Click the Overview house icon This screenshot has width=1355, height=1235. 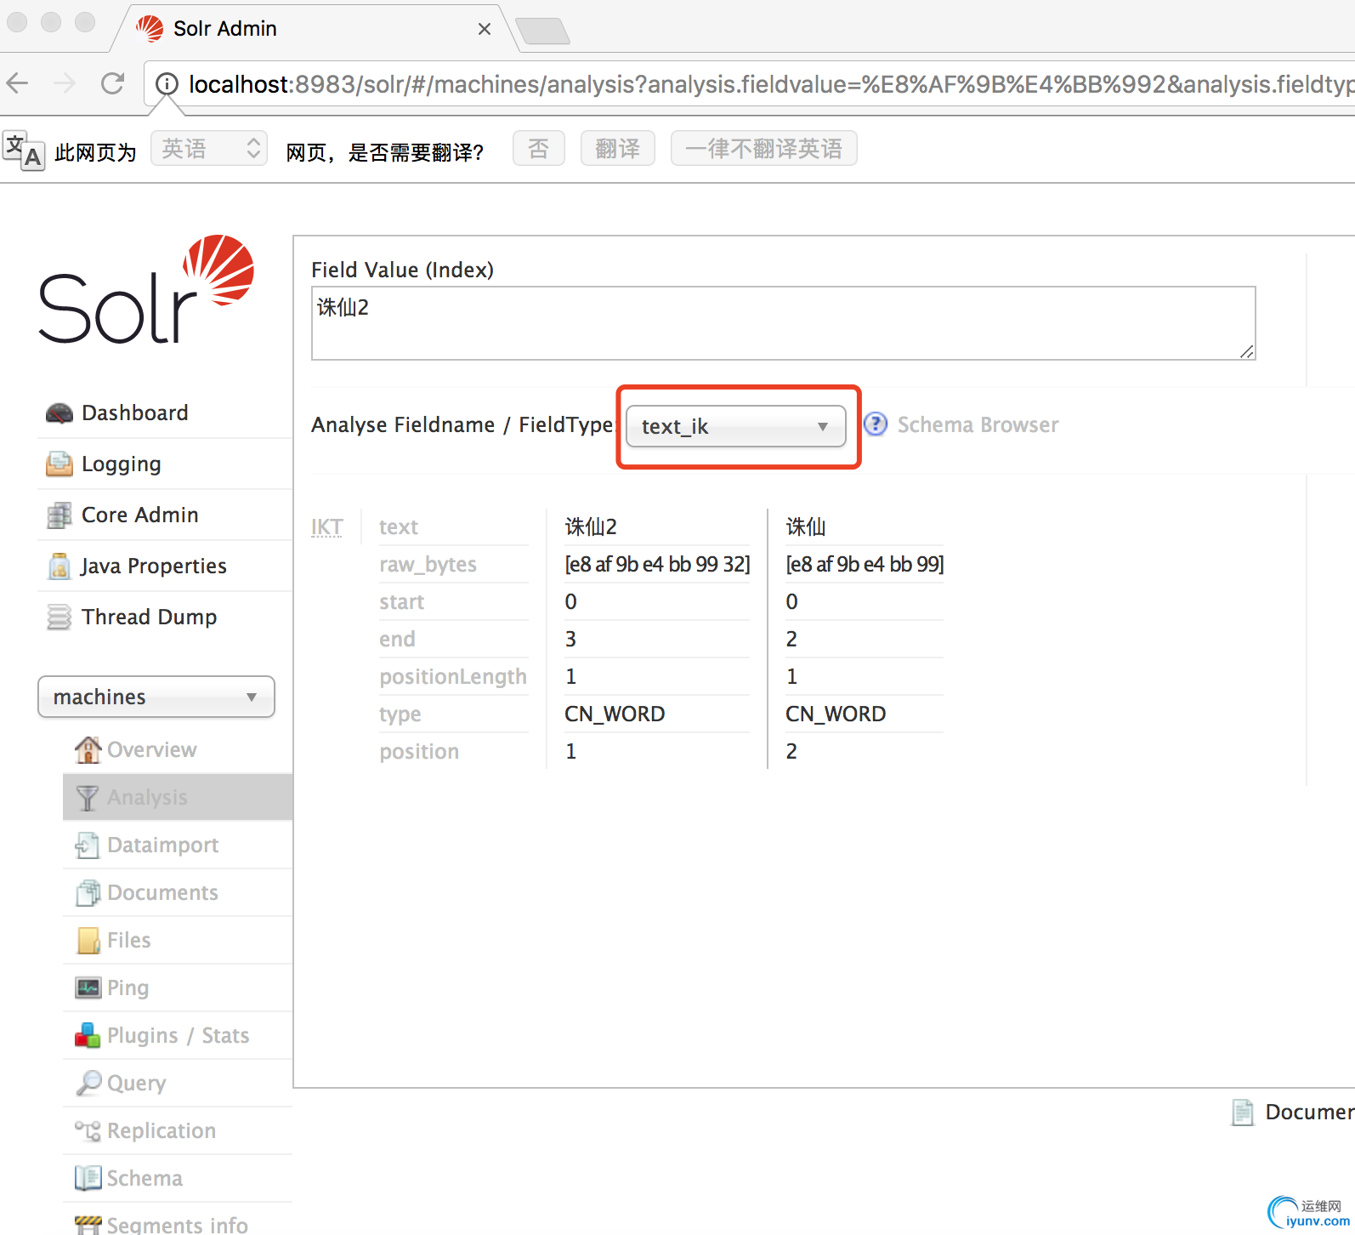tap(88, 749)
